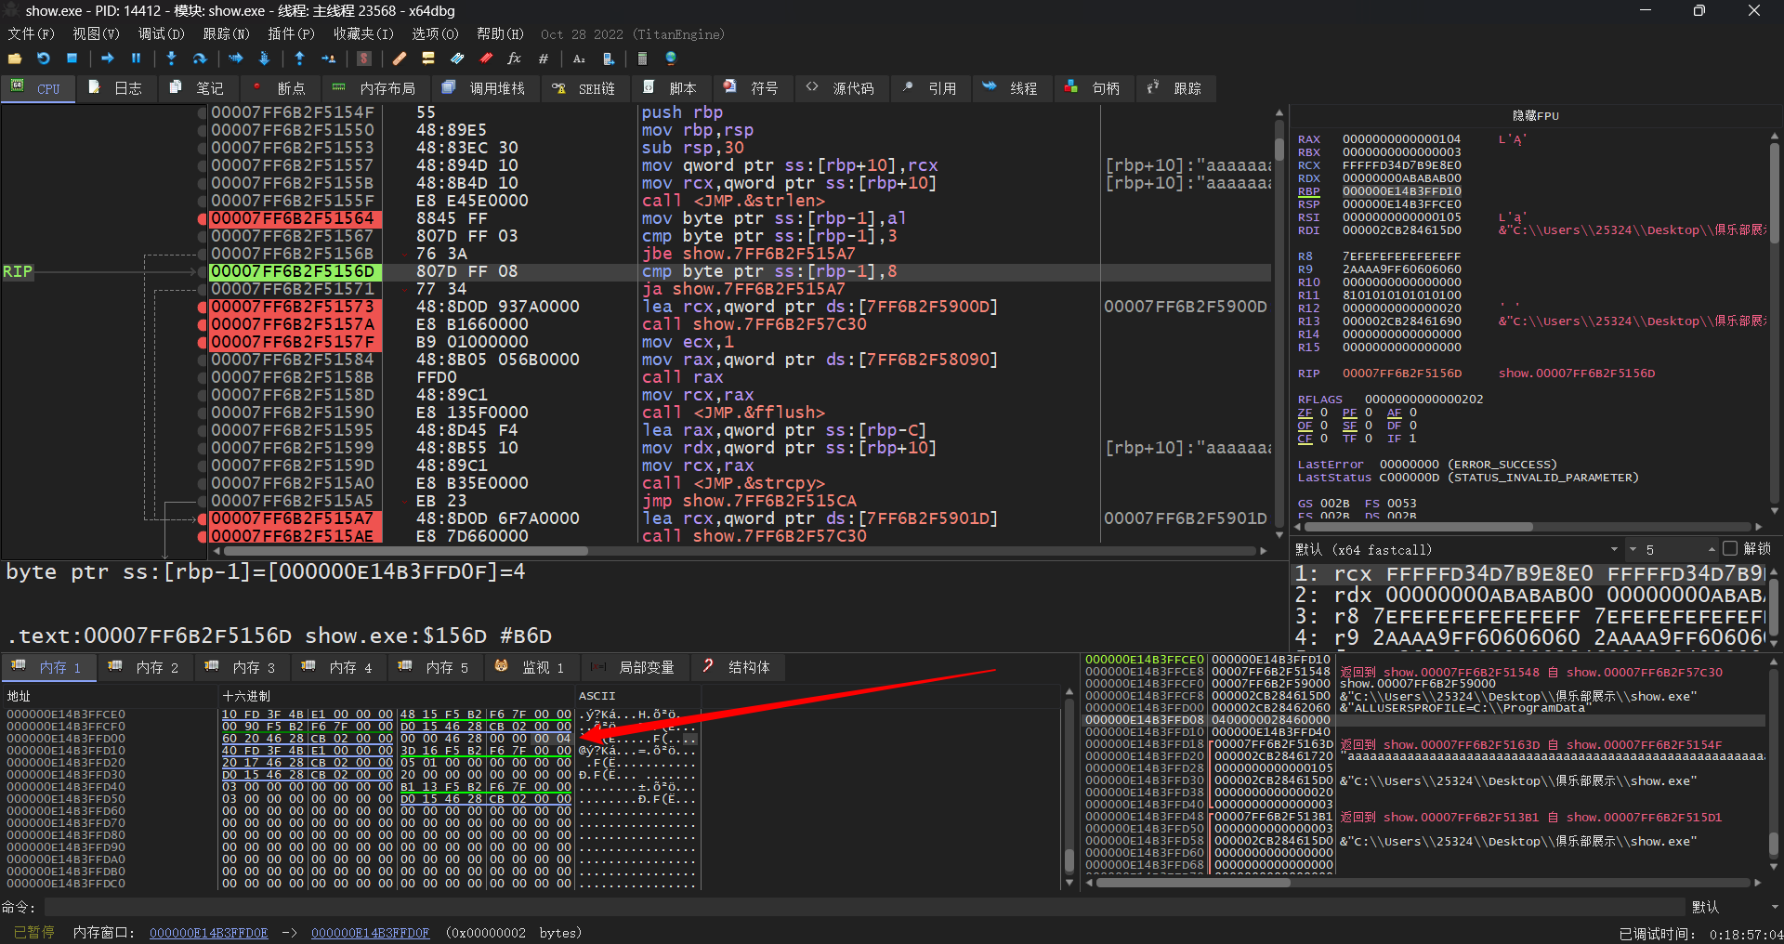Open comments list toolbar icon

[428, 59]
